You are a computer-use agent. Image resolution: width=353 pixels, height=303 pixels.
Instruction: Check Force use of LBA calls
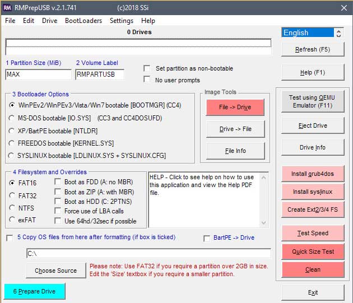point(59,211)
